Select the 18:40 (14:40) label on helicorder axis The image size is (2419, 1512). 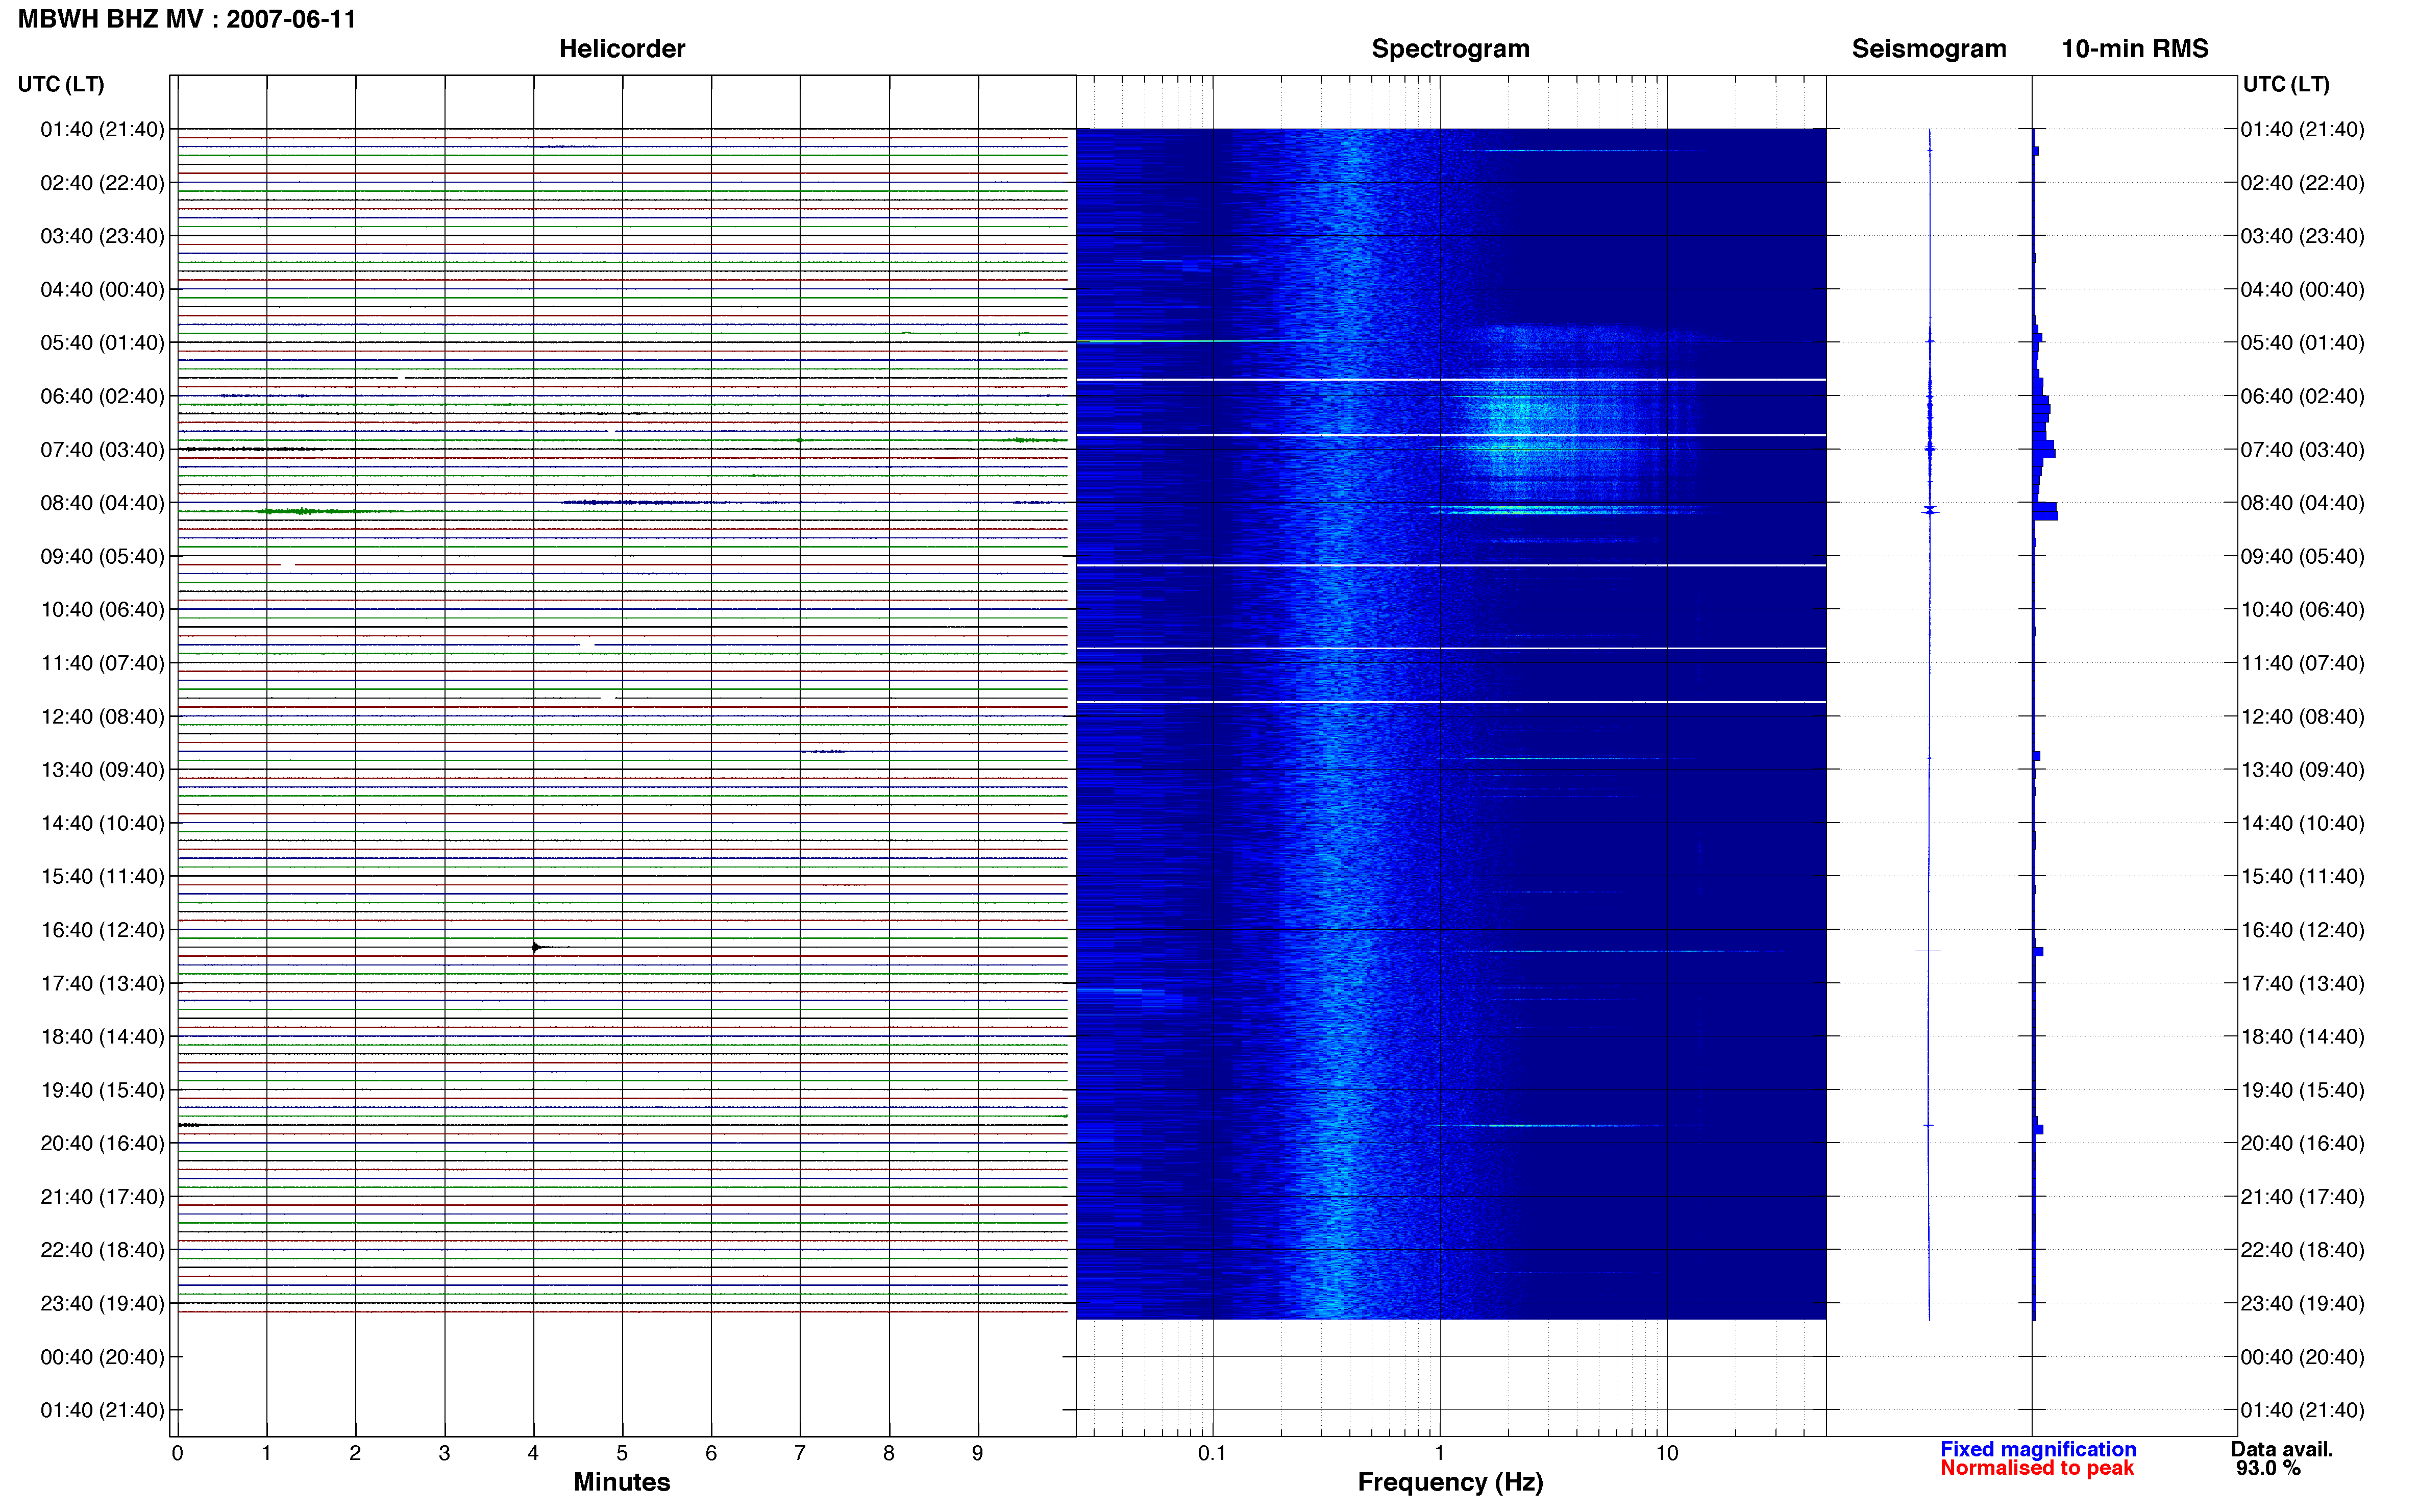click(x=102, y=1036)
